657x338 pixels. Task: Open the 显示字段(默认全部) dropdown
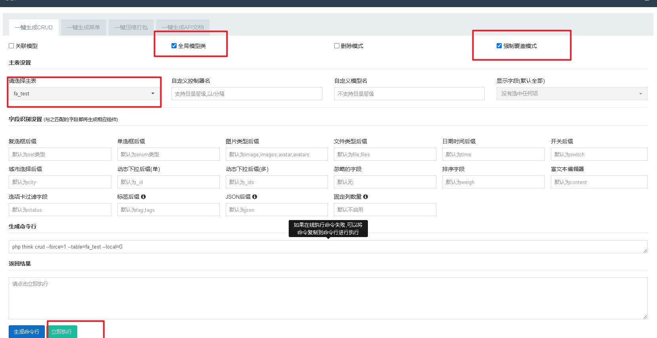click(572, 94)
